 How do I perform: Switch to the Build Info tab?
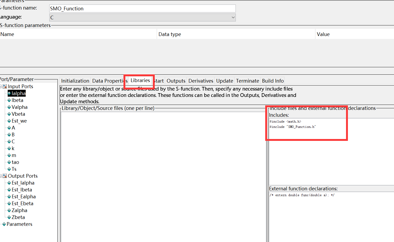point(273,81)
